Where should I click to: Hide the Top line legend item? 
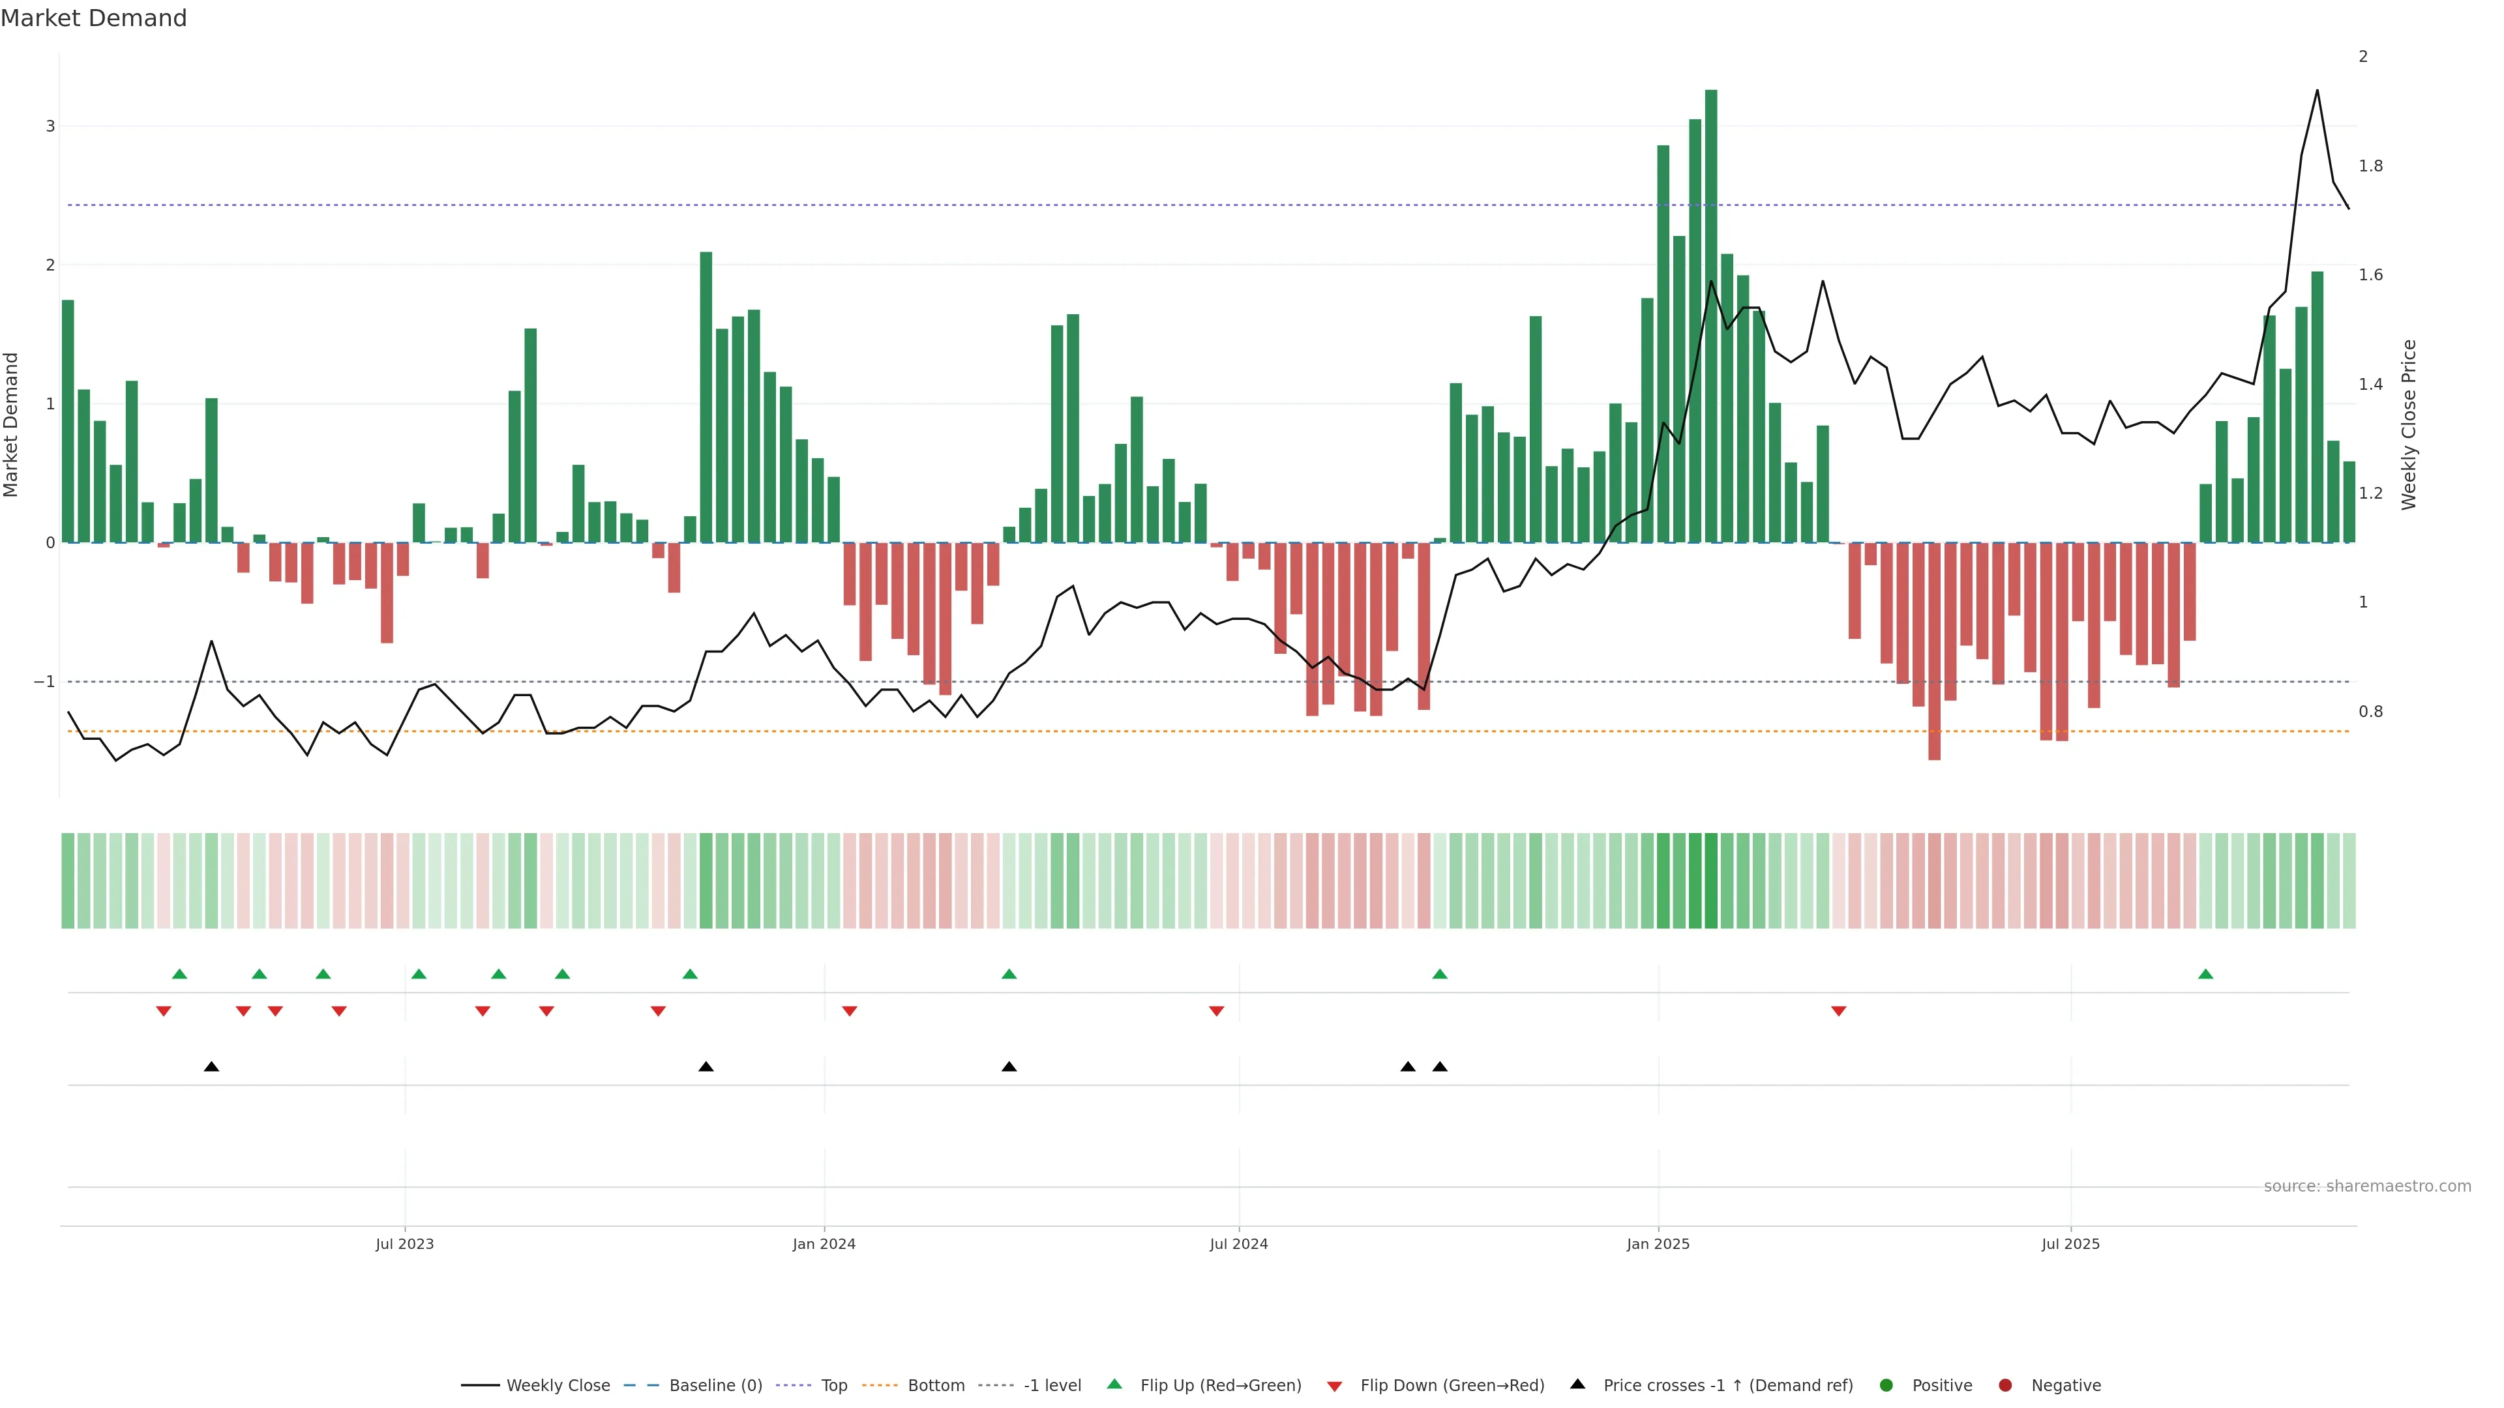click(833, 1386)
